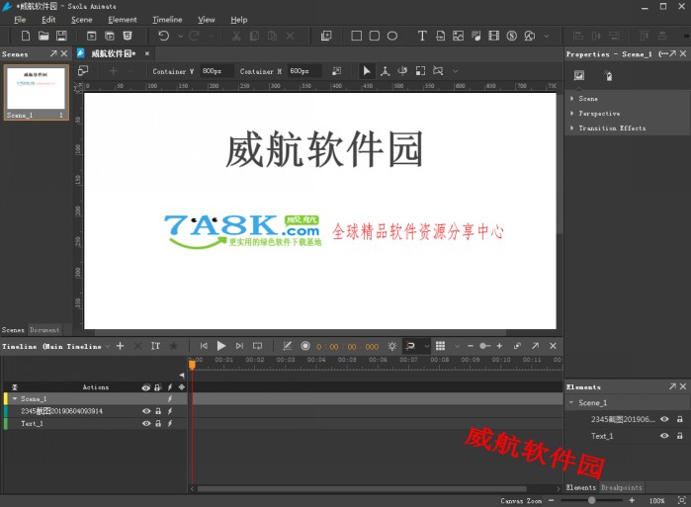The width and height of the screenshot is (691, 507).
Task: Create a new document with toolbar icon
Action: click(x=26, y=36)
